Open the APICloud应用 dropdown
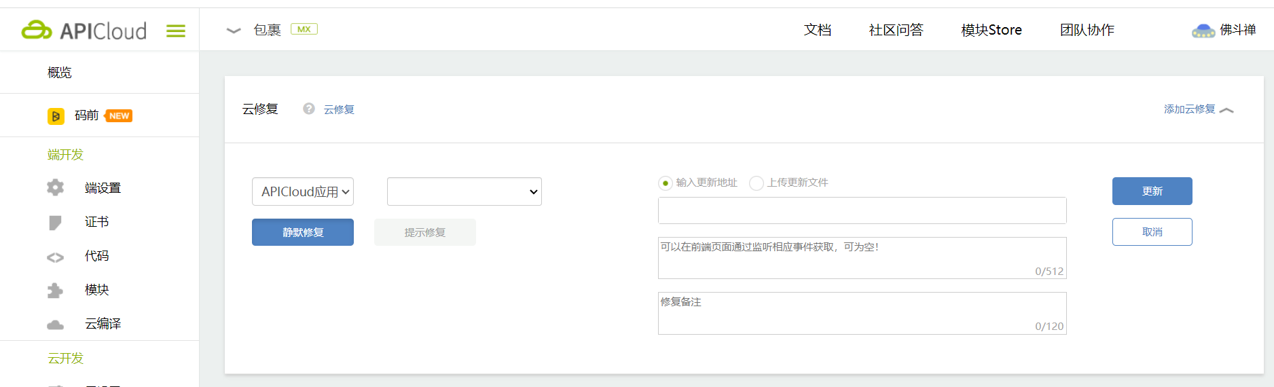Viewport: 1274px width, 387px height. (x=303, y=191)
